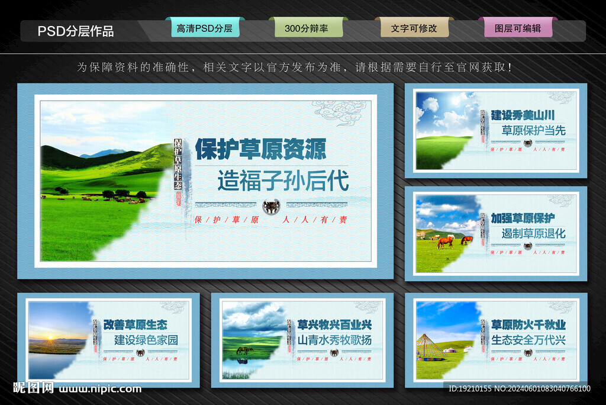
Task: Click the red 人/人/有/责 text in large poster
Action: [315, 220]
